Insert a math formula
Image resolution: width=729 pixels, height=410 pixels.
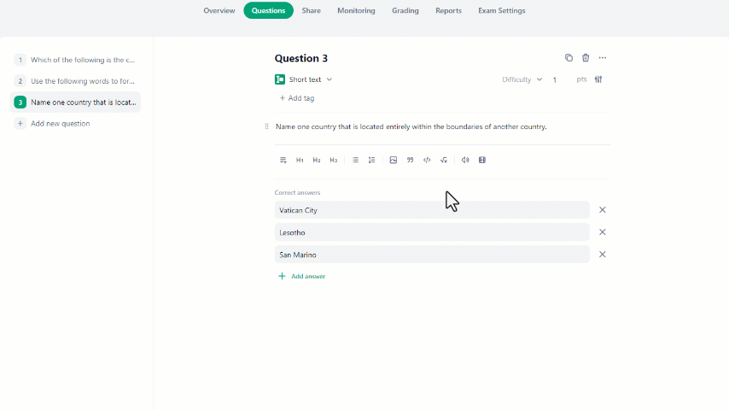444,160
